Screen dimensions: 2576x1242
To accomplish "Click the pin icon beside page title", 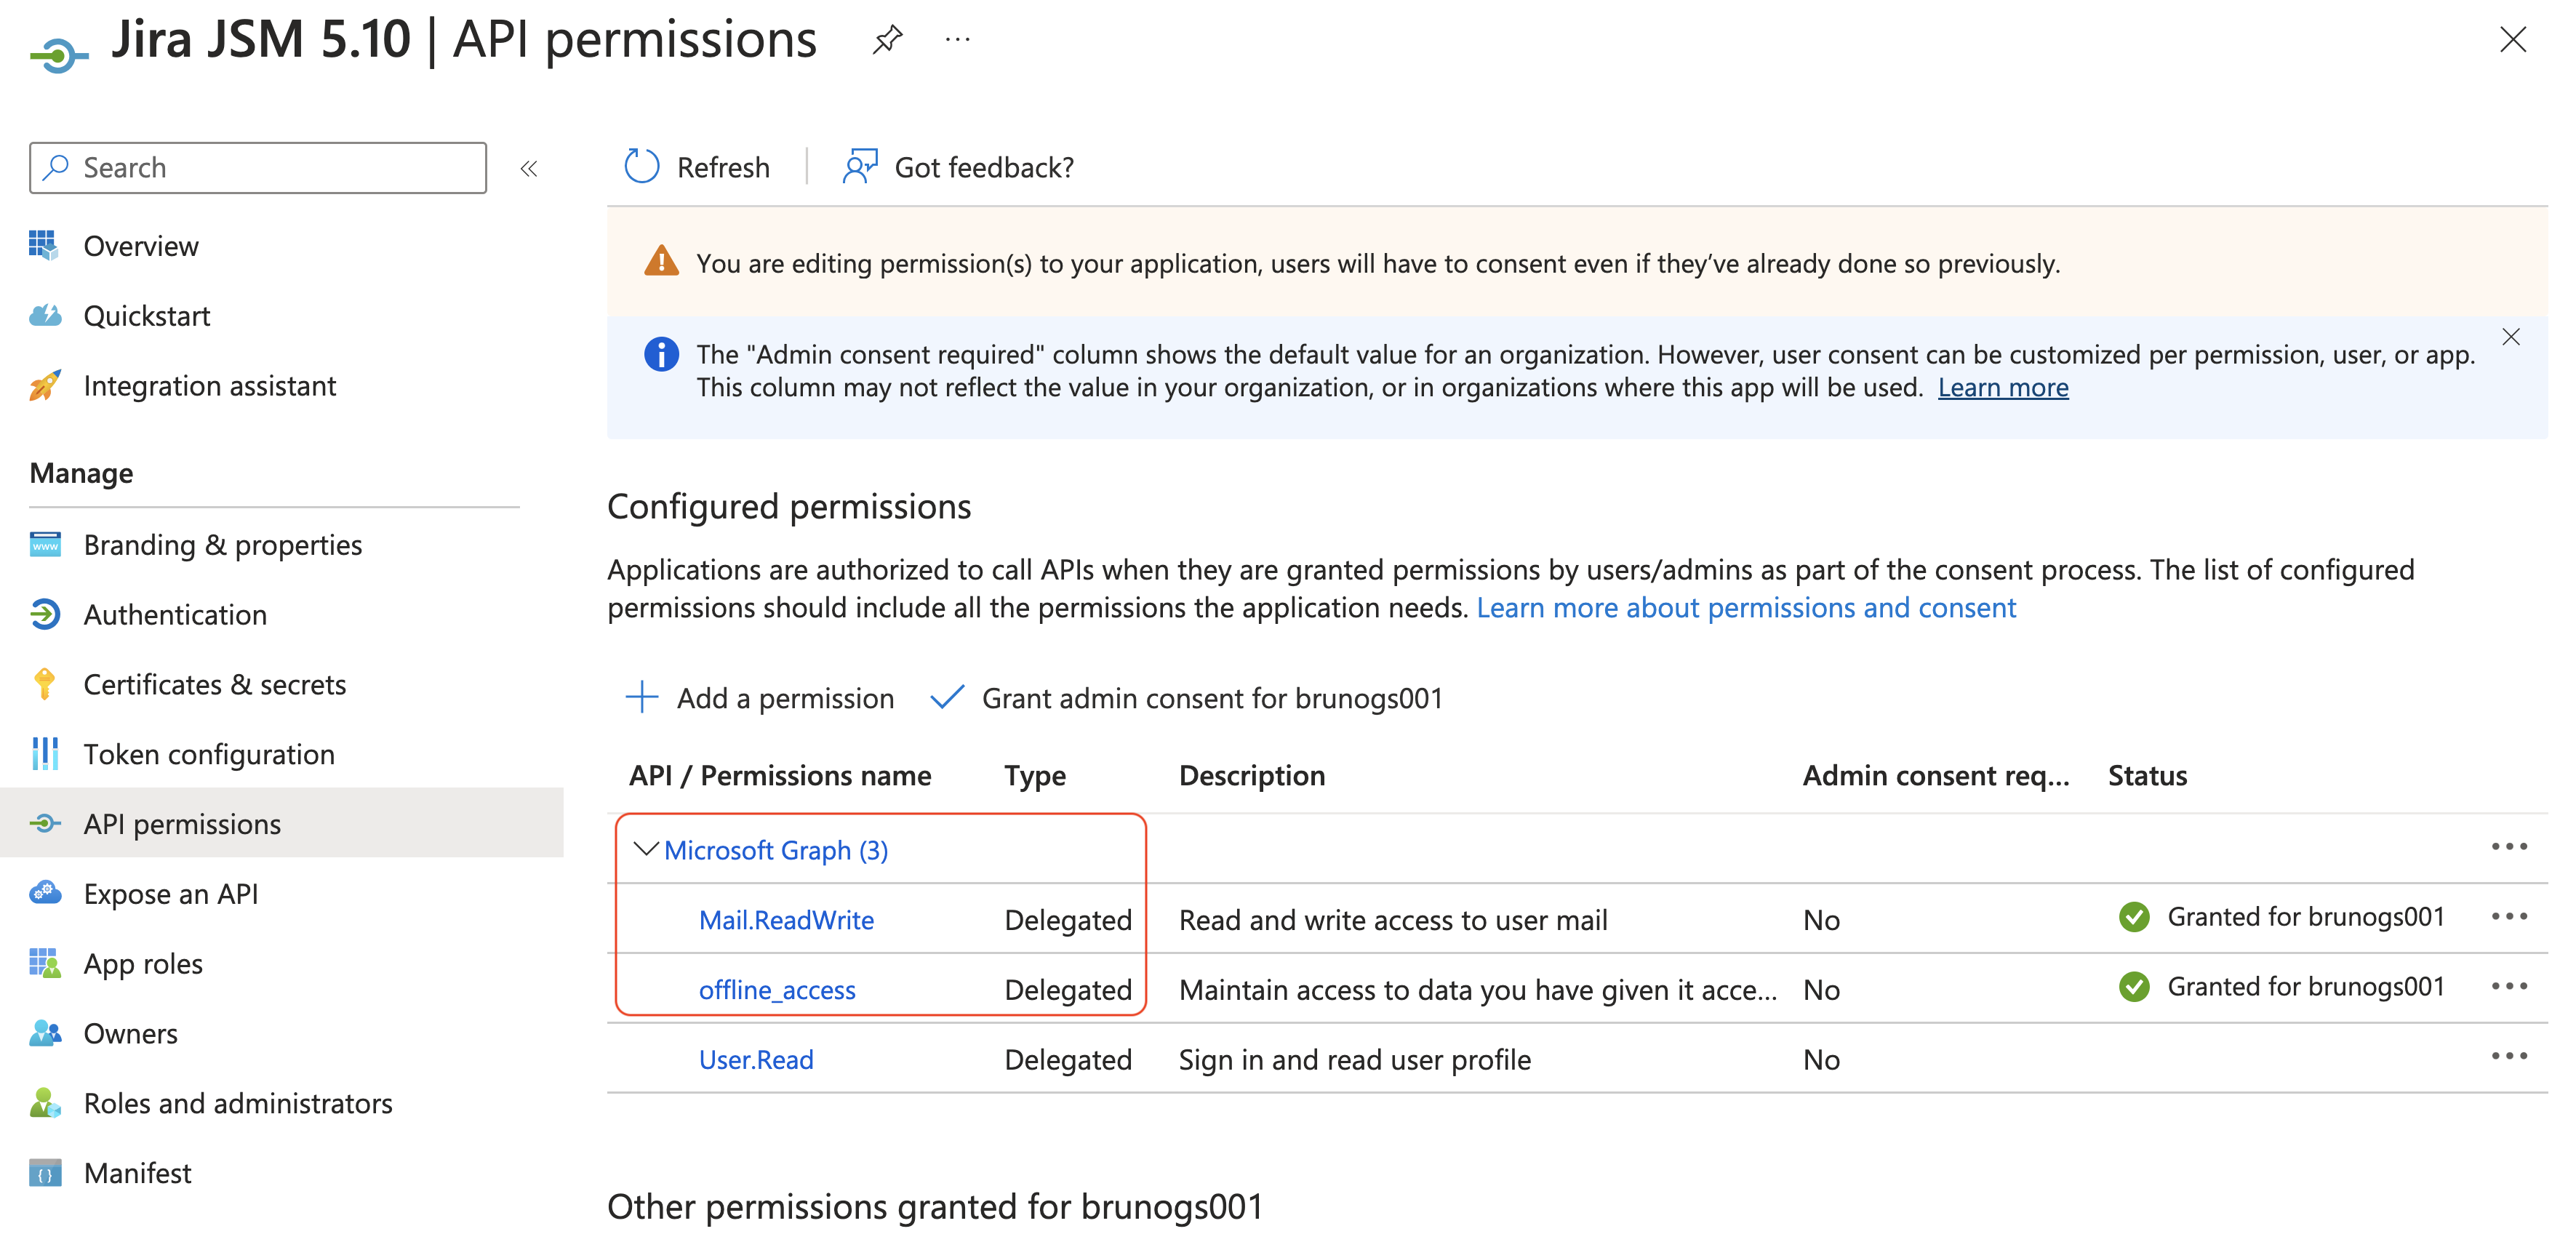I will click(887, 40).
